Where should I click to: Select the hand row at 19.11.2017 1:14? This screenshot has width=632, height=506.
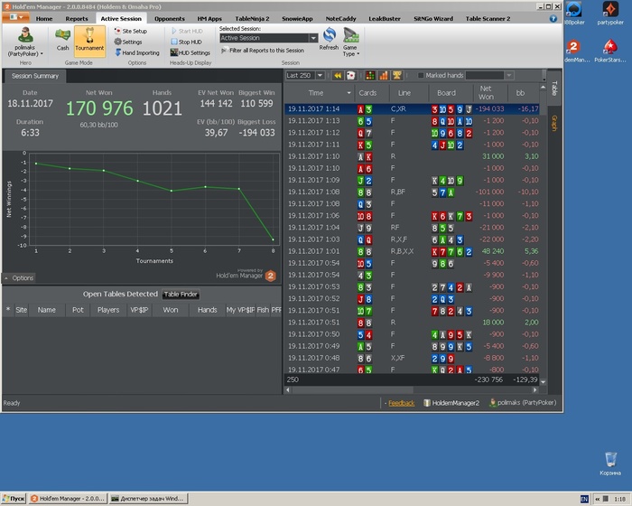(412, 109)
